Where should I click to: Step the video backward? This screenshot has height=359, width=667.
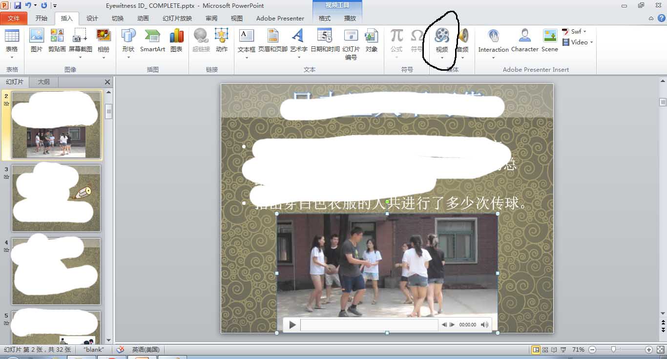444,325
